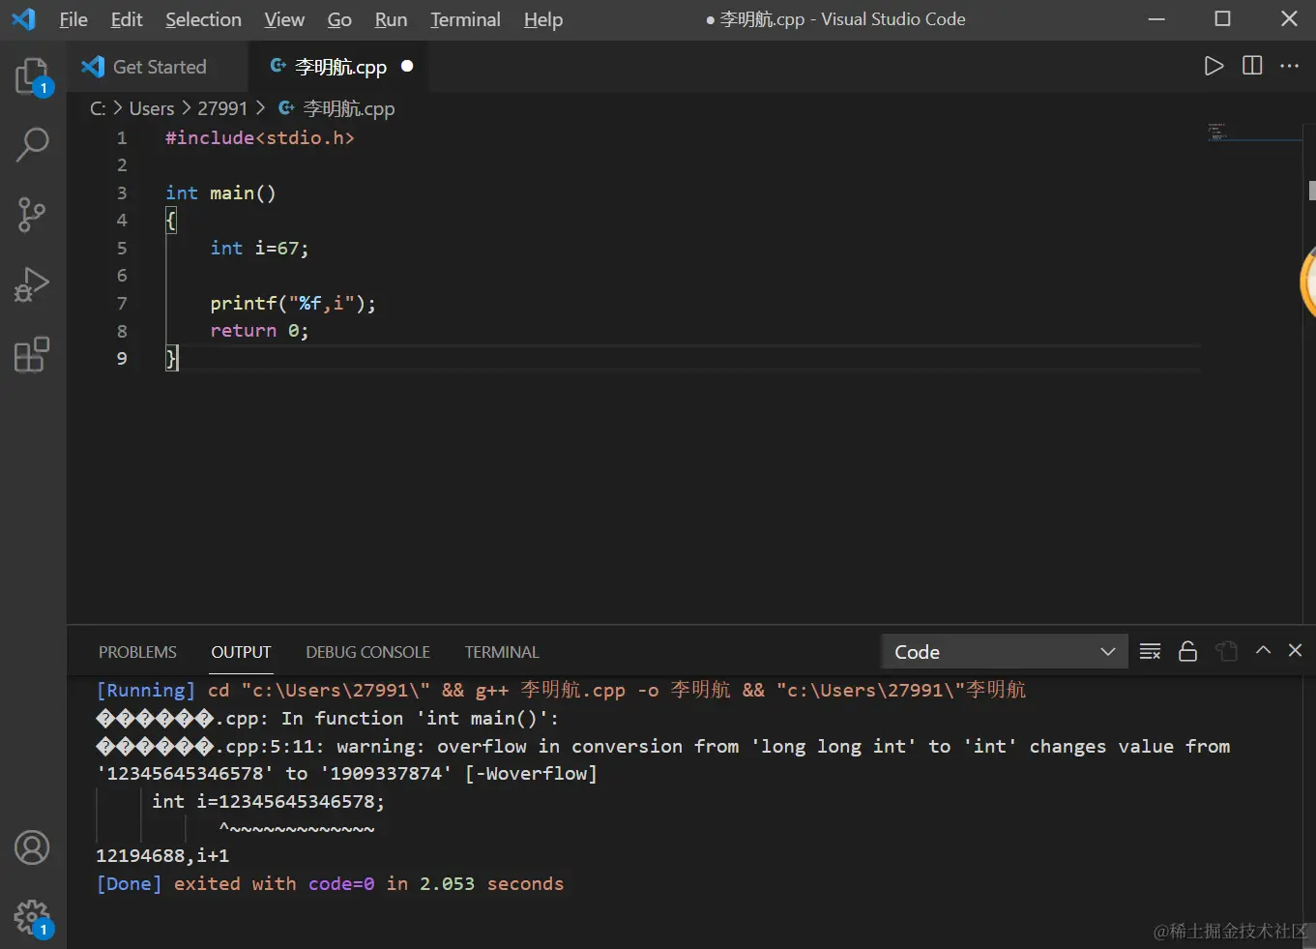Open the Explorer view in activity bar
The width and height of the screenshot is (1316, 949).
pyautogui.click(x=32, y=75)
